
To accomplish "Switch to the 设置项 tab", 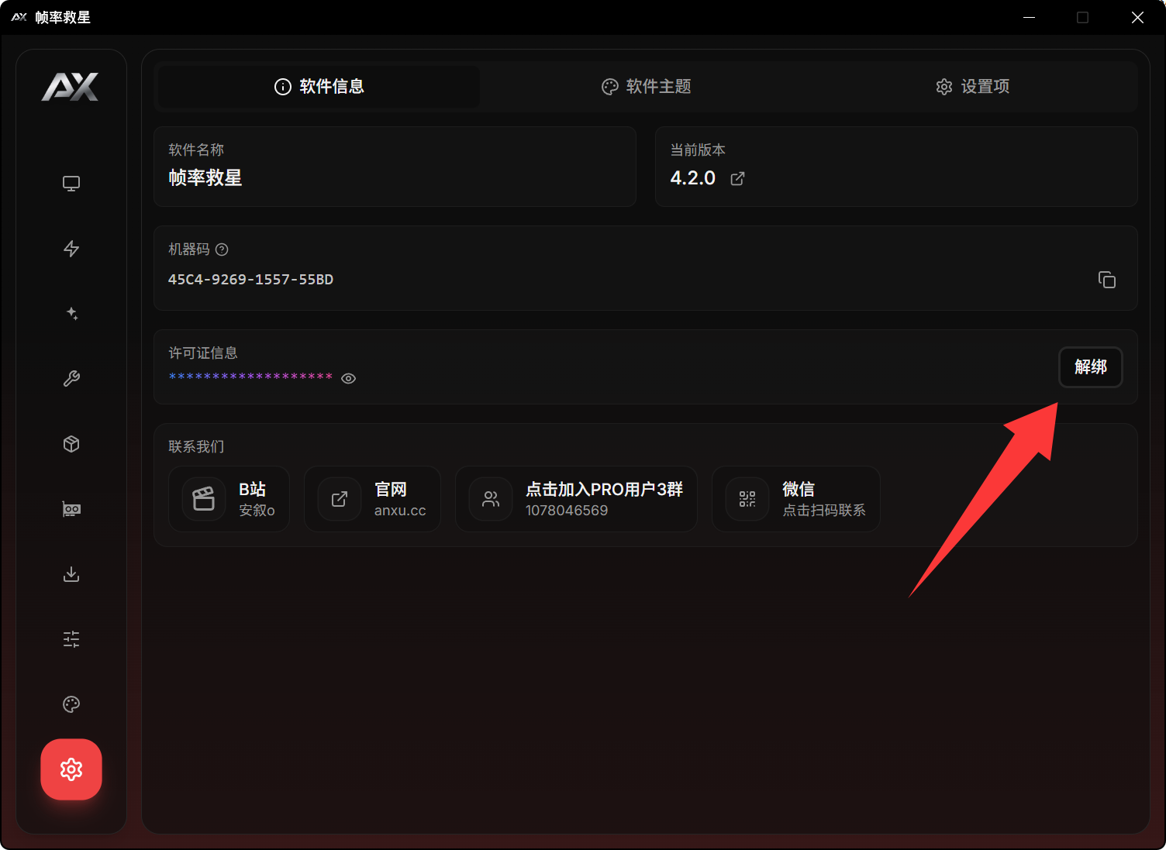I will 972,87.
